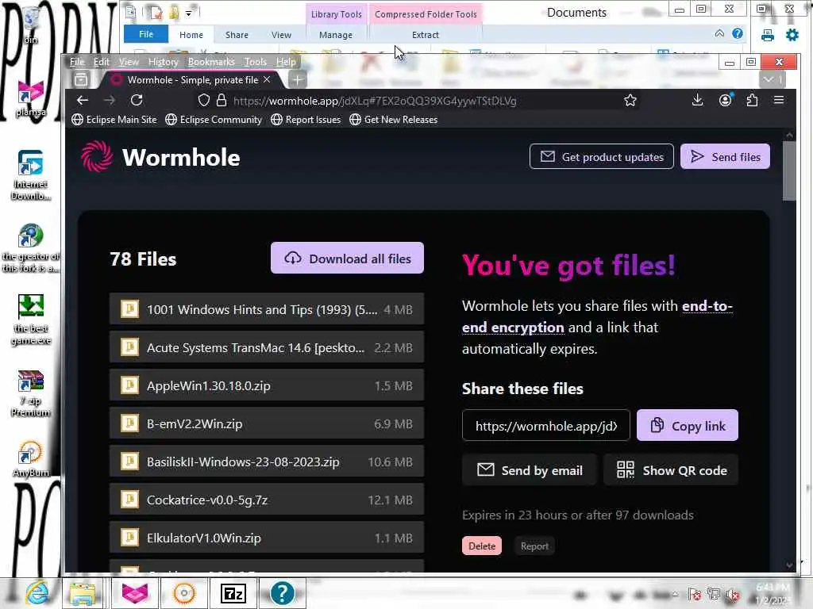Copy link to these files

pos(687,425)
